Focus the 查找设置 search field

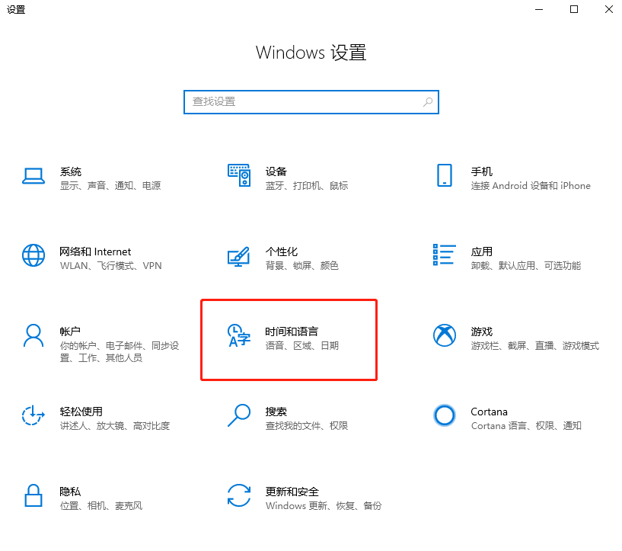coord(311,102)
